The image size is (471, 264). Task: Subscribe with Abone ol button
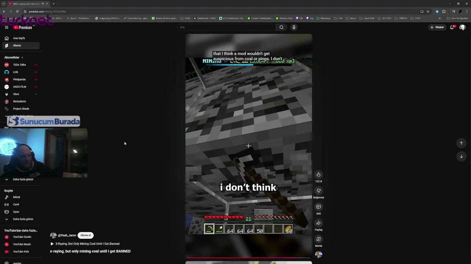(86, 235)
